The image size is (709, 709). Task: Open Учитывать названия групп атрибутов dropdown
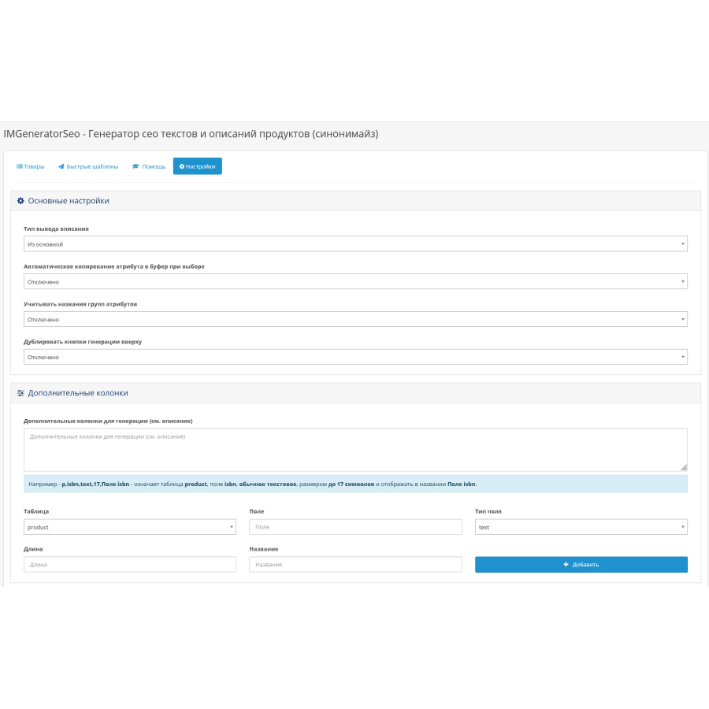click(355, 319)
